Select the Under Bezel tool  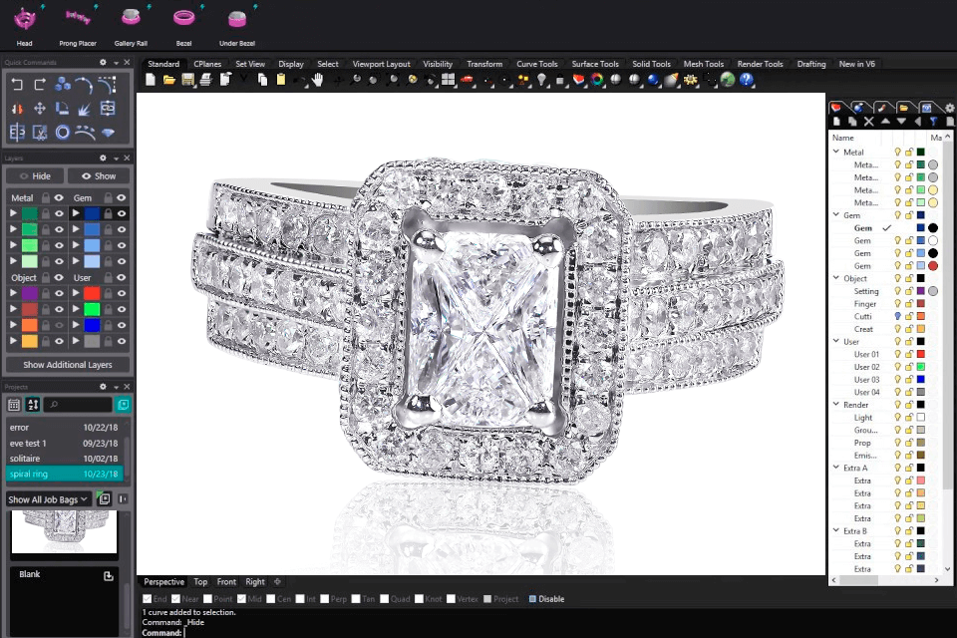tap(237, 17)
